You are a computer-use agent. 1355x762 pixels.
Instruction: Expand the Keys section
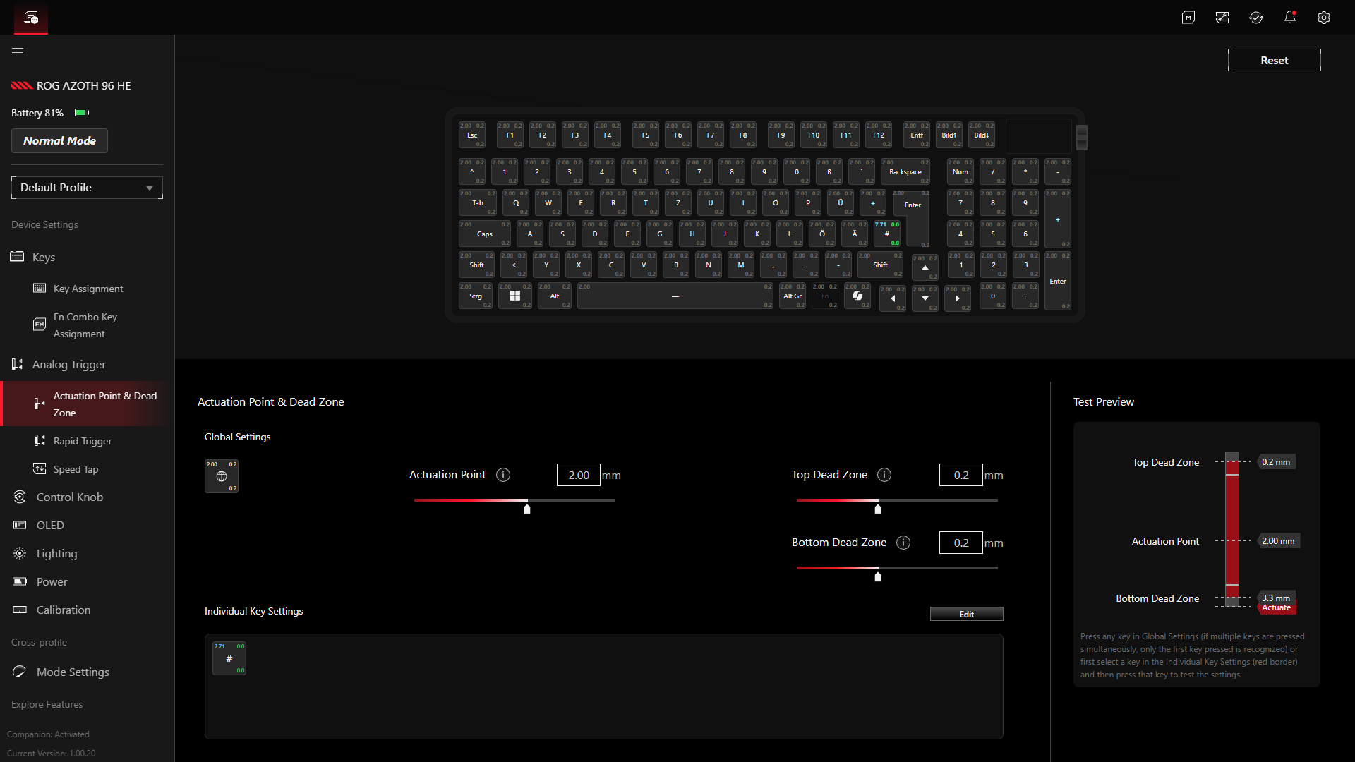pyautogui.click(x=44, y=258)
